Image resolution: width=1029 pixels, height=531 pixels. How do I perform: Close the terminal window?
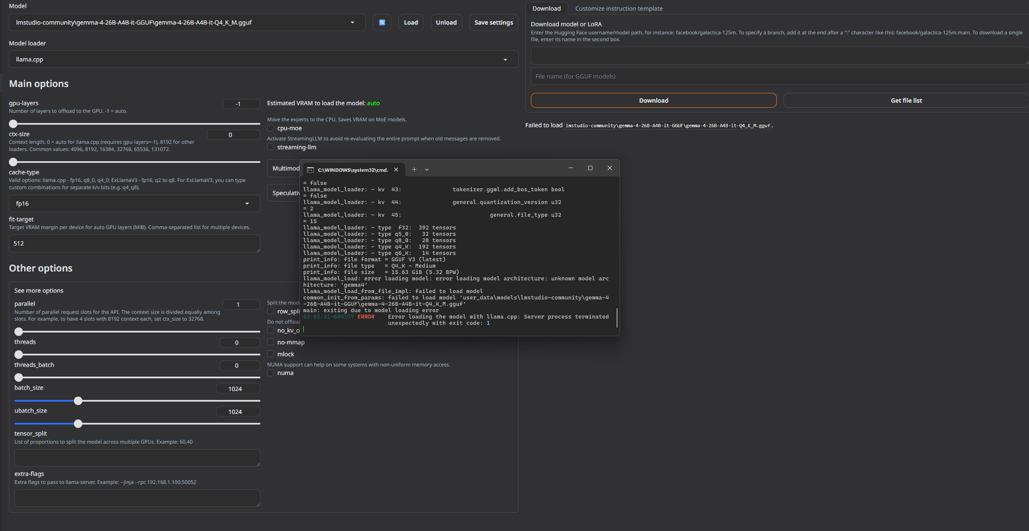[x=609, y=168]
